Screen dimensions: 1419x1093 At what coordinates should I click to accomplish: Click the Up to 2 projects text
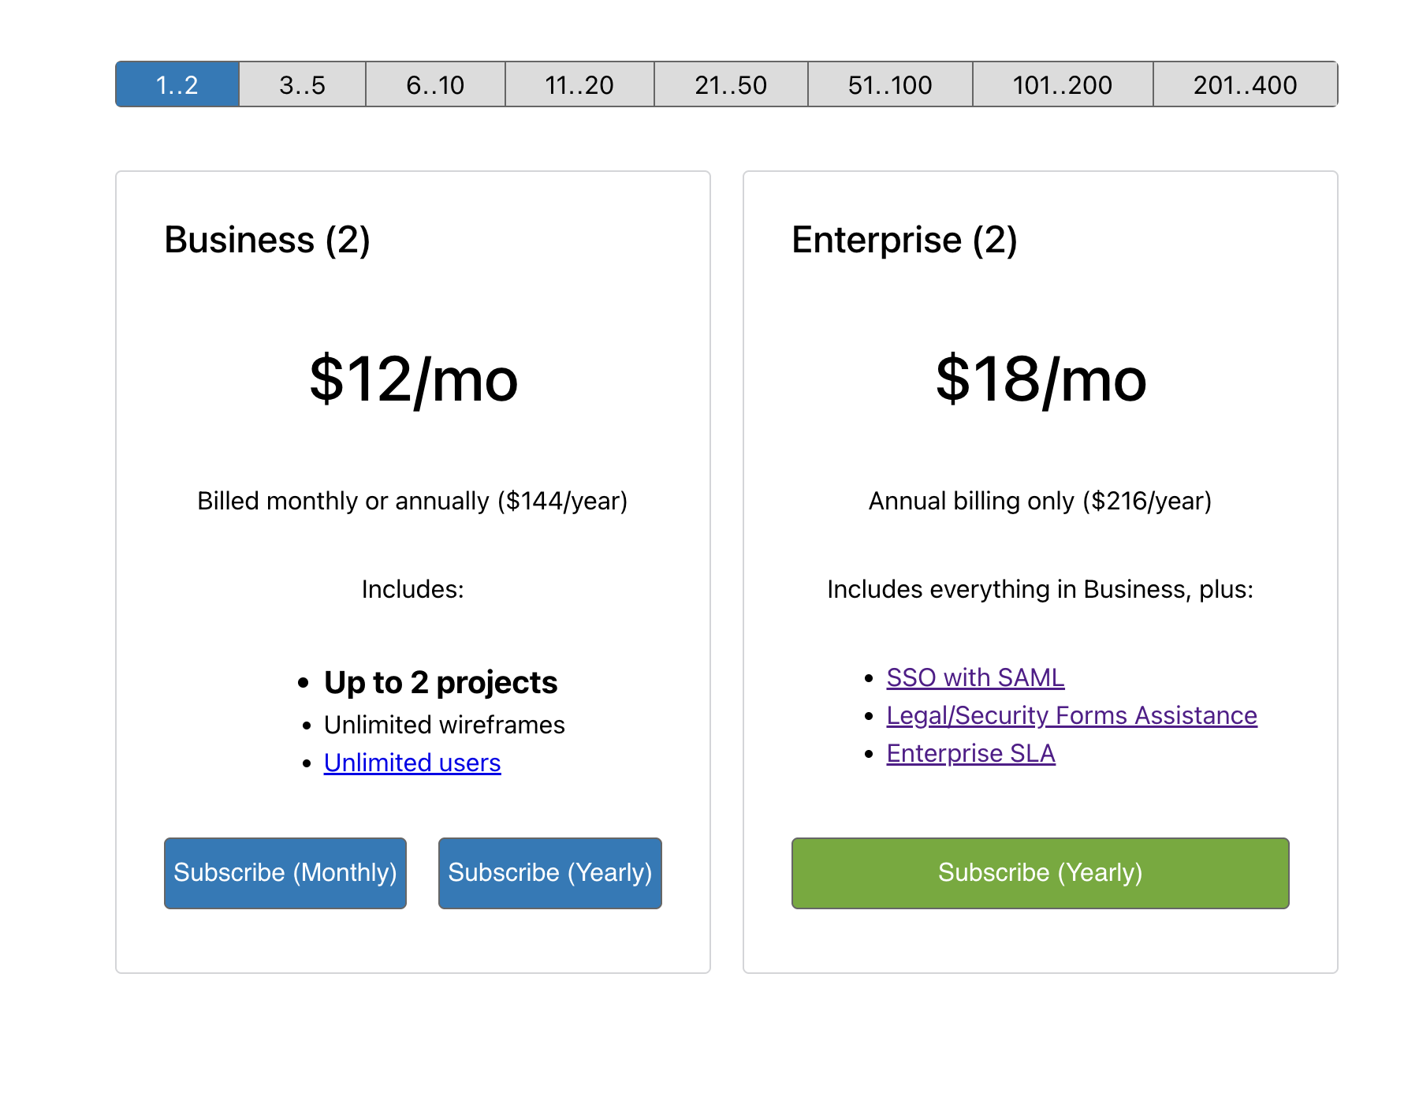(x=441, y=682)
